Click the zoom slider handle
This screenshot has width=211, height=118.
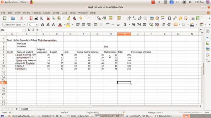pos(191,113)
